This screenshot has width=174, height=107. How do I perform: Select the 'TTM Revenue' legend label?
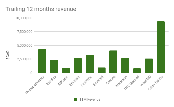90,100
